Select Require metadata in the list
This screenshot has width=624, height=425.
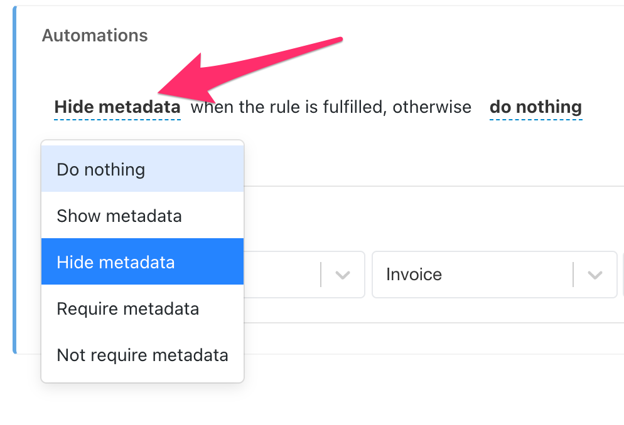[x=143, y=308]
